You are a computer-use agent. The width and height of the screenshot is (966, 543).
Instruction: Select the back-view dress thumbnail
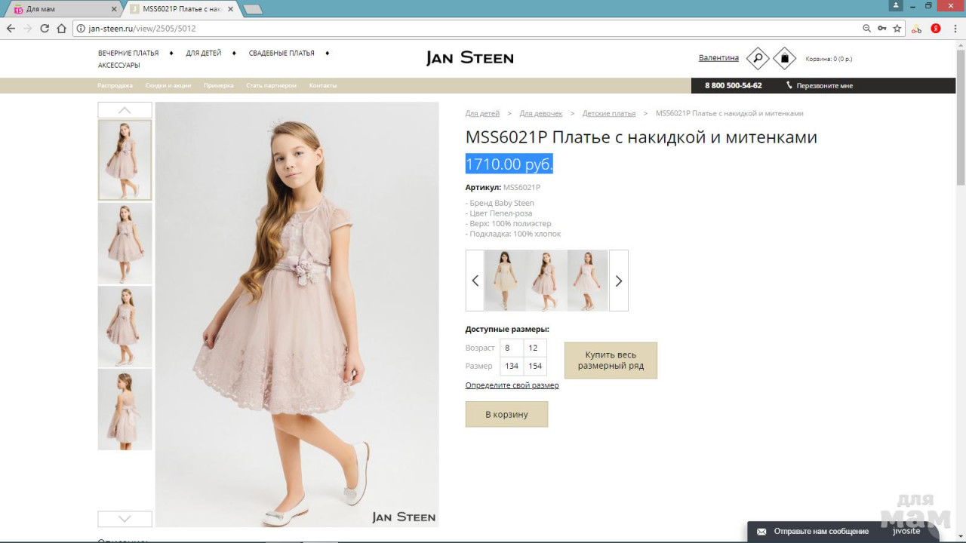click(x=125, y=410)
